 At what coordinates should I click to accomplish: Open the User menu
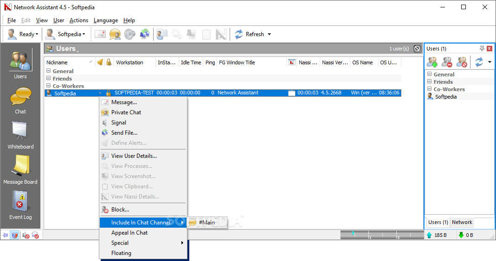pos(58,20)
